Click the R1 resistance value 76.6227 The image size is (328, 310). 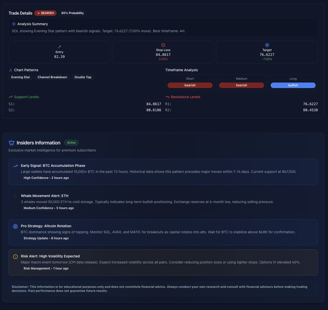(310, 104)
